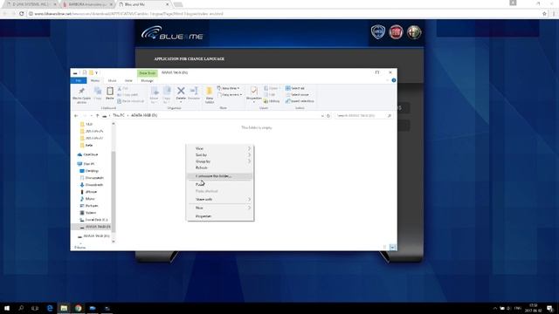This screenshot has height=314, width=559.
Task: Go up one level with Up arrow
Action: (x=97, y=116)
